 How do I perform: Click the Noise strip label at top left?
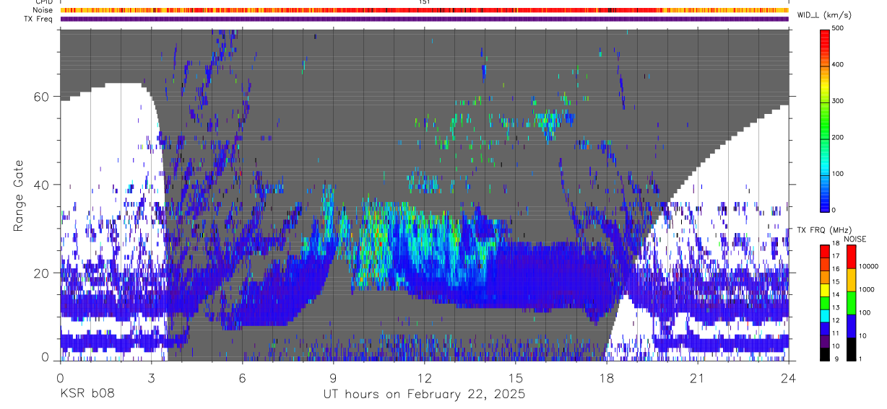point(44,10)
